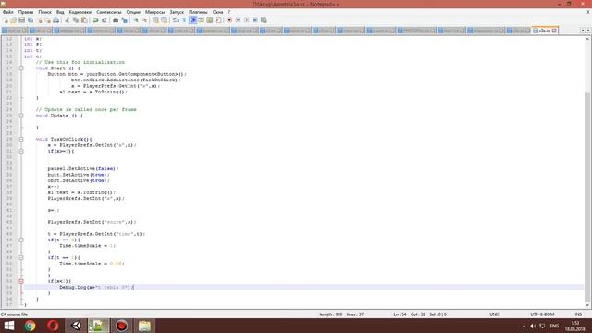Toggle word wrap in the toolbar

(176, 20)
